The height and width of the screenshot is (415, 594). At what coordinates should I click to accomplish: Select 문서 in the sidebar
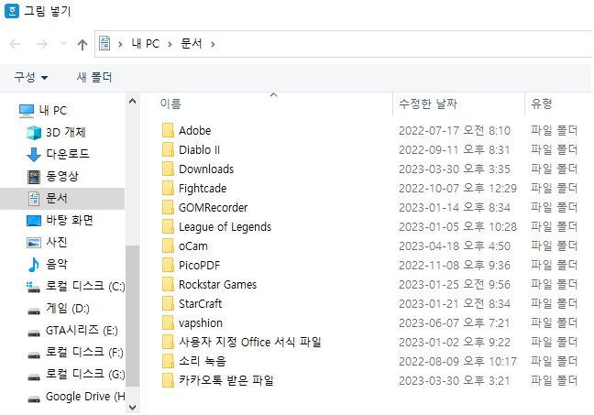click(62, 199)
